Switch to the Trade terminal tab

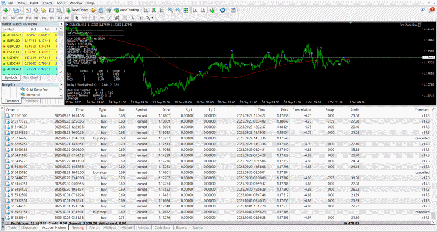pyautogui.click(x=12, y=227)
